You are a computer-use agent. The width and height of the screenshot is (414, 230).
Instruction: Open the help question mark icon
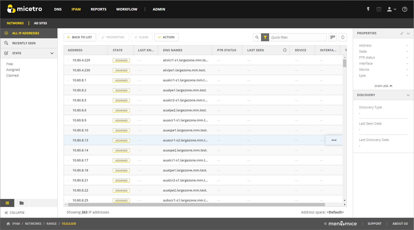(404, 9)
